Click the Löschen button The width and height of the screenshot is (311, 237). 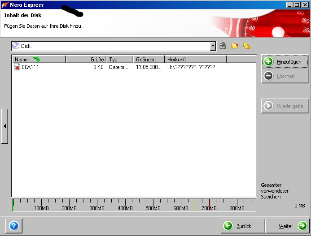285,76
